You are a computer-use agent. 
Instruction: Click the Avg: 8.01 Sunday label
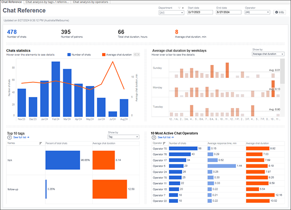274,70
